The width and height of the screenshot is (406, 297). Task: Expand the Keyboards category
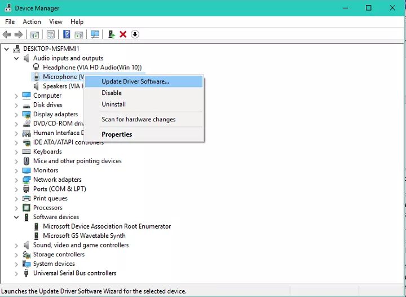(x=16, y=152)
